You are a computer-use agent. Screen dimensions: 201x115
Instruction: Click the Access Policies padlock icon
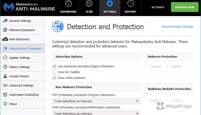tap(5, 76)
